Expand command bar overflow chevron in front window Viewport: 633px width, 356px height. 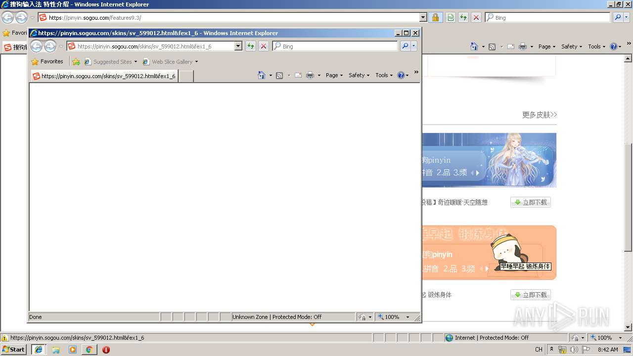click(x=416, y=72)
